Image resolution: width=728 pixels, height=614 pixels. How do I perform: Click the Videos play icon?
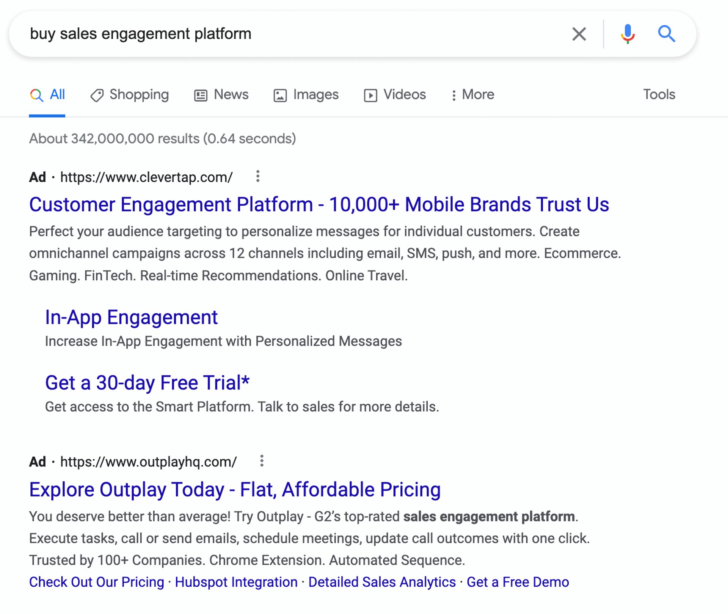pos(370,95)
